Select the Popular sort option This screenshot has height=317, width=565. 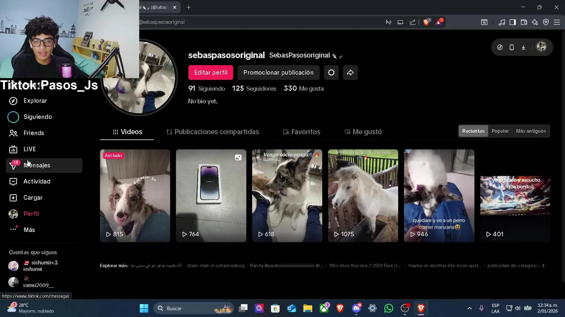(x=500, y=131)
